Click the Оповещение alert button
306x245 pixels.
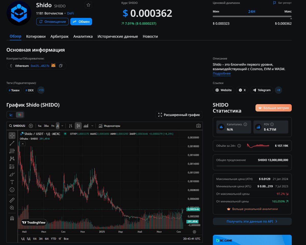click(x=52, y=22)
